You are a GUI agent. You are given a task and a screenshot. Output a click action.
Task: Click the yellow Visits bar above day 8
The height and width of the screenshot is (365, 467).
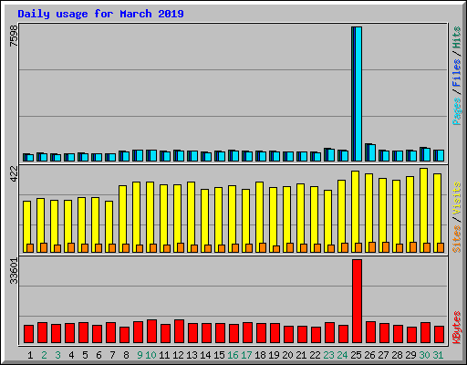coord(122,219)
